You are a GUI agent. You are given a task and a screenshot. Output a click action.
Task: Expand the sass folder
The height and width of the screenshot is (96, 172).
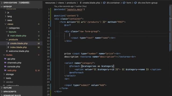[x=10, y=20]
